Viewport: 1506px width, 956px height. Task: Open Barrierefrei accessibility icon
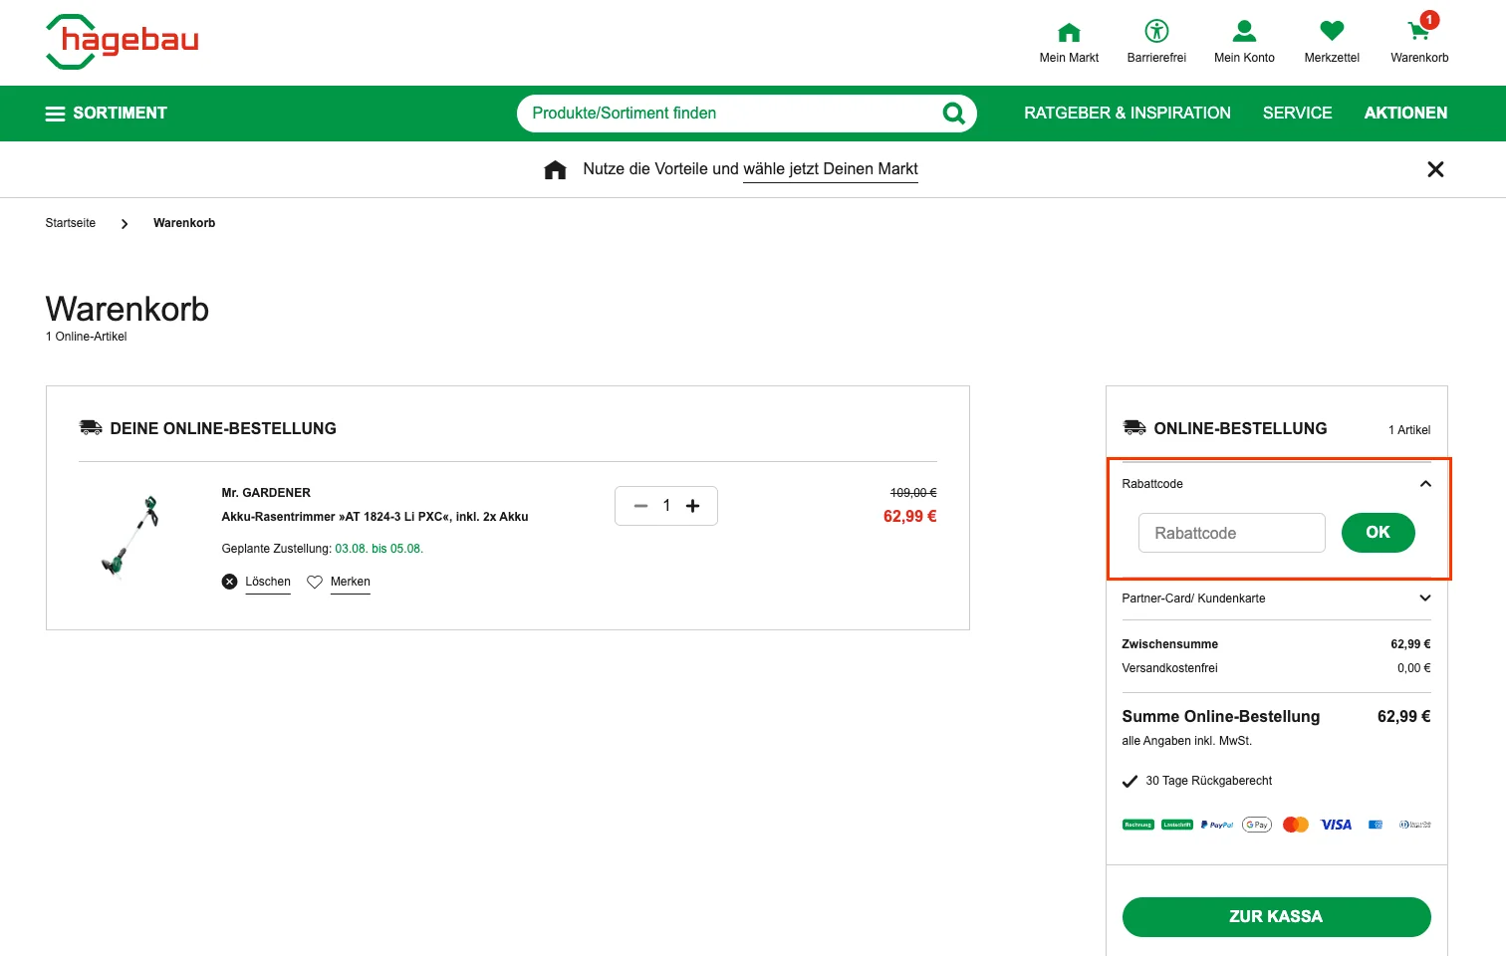[1156, 31]
